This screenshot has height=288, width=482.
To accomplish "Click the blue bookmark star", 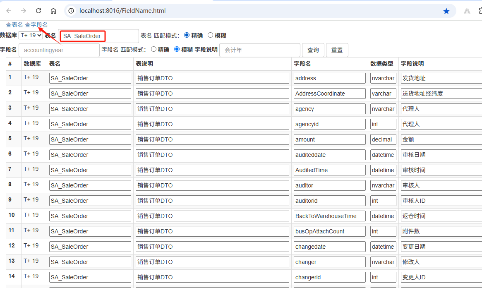I will click(x=446, y=11).
